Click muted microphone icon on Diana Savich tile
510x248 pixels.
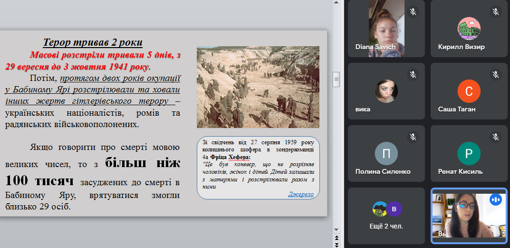coord(413,12)
